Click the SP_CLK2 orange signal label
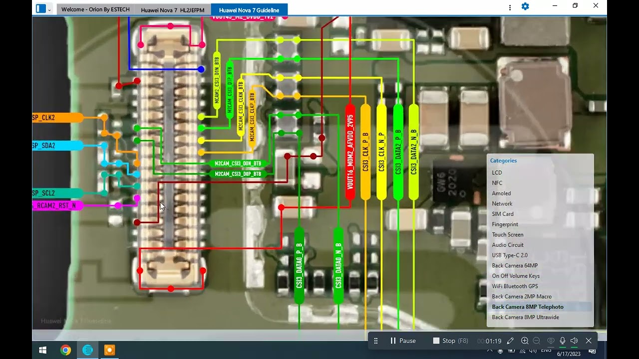Viewport: 639px width, 359px height. tap(58, 118)
